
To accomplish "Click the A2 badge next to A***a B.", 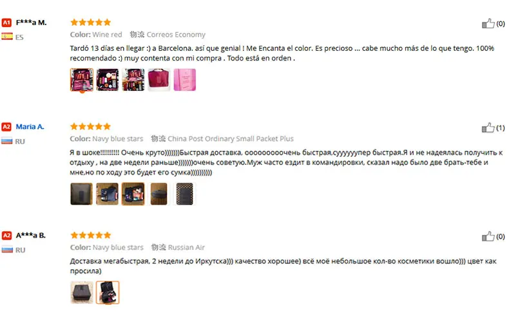I will [6, 236].
